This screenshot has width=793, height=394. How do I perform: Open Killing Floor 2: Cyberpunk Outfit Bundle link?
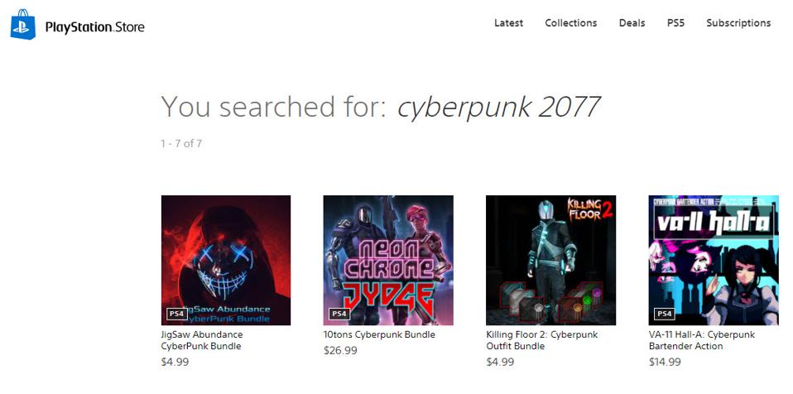pyautogui.click(x=542, y=340)
